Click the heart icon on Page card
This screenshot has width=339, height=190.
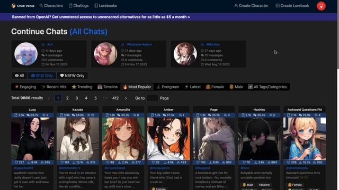pos(198,162)
